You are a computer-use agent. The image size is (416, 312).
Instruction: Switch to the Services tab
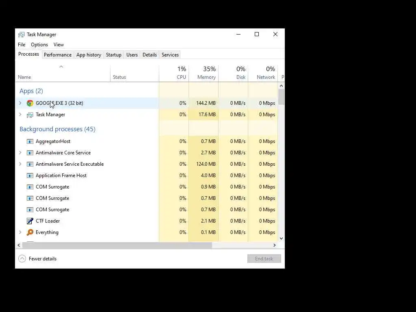[x=170, y=55]
